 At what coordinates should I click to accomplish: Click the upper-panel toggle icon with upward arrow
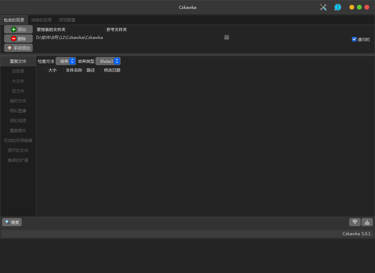coord(367,222)
